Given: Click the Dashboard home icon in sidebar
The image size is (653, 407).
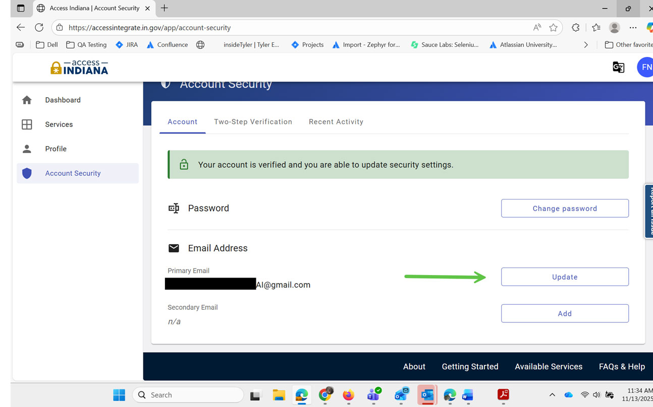Looking at the screenshot, I should pyautogui.click(x=27, y=100).
